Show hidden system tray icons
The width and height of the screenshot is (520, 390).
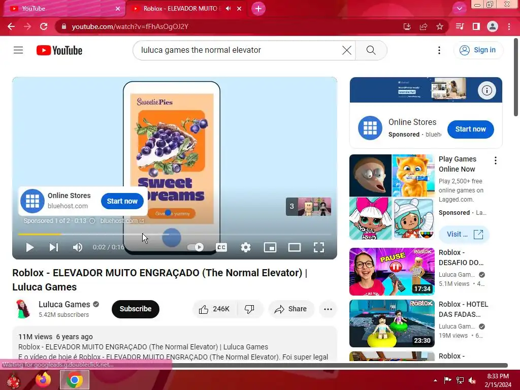(435, 380)
